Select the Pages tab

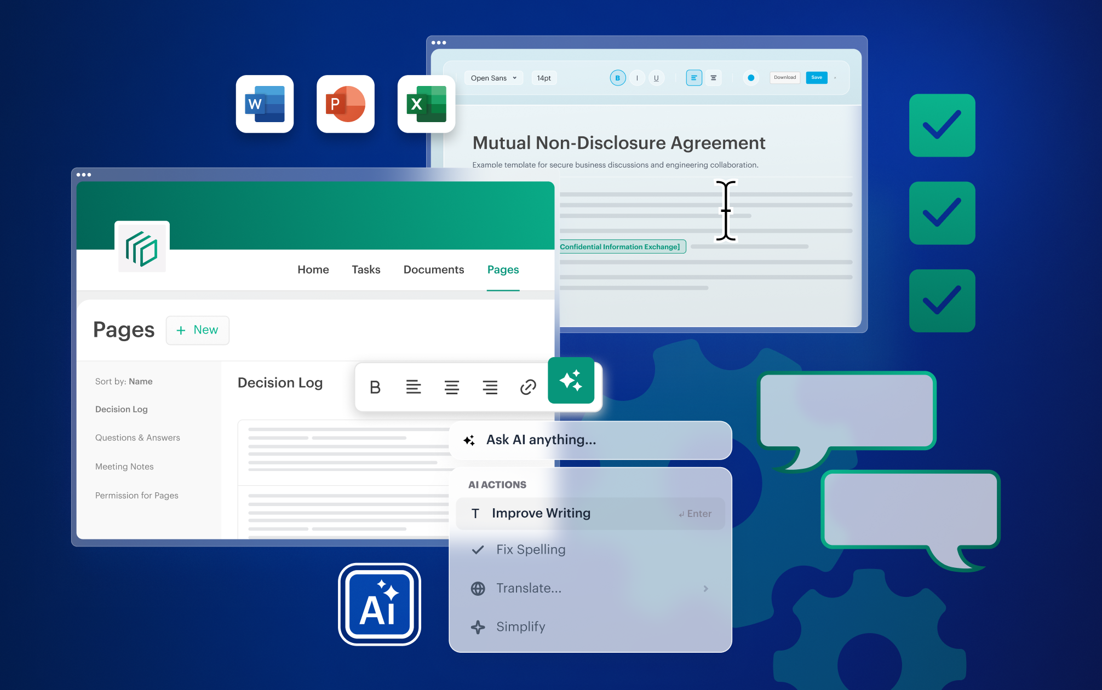503,269
